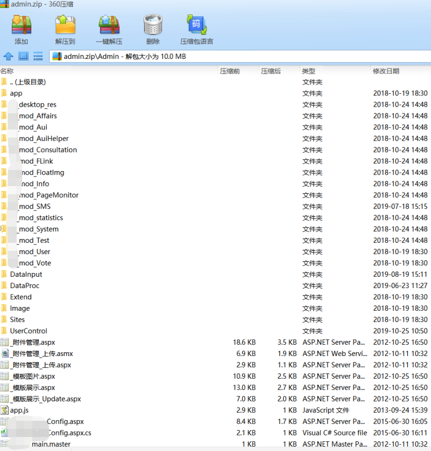431x451 pixels.
Task: Sort by 修改日期 column header
Action: (386, 71)
